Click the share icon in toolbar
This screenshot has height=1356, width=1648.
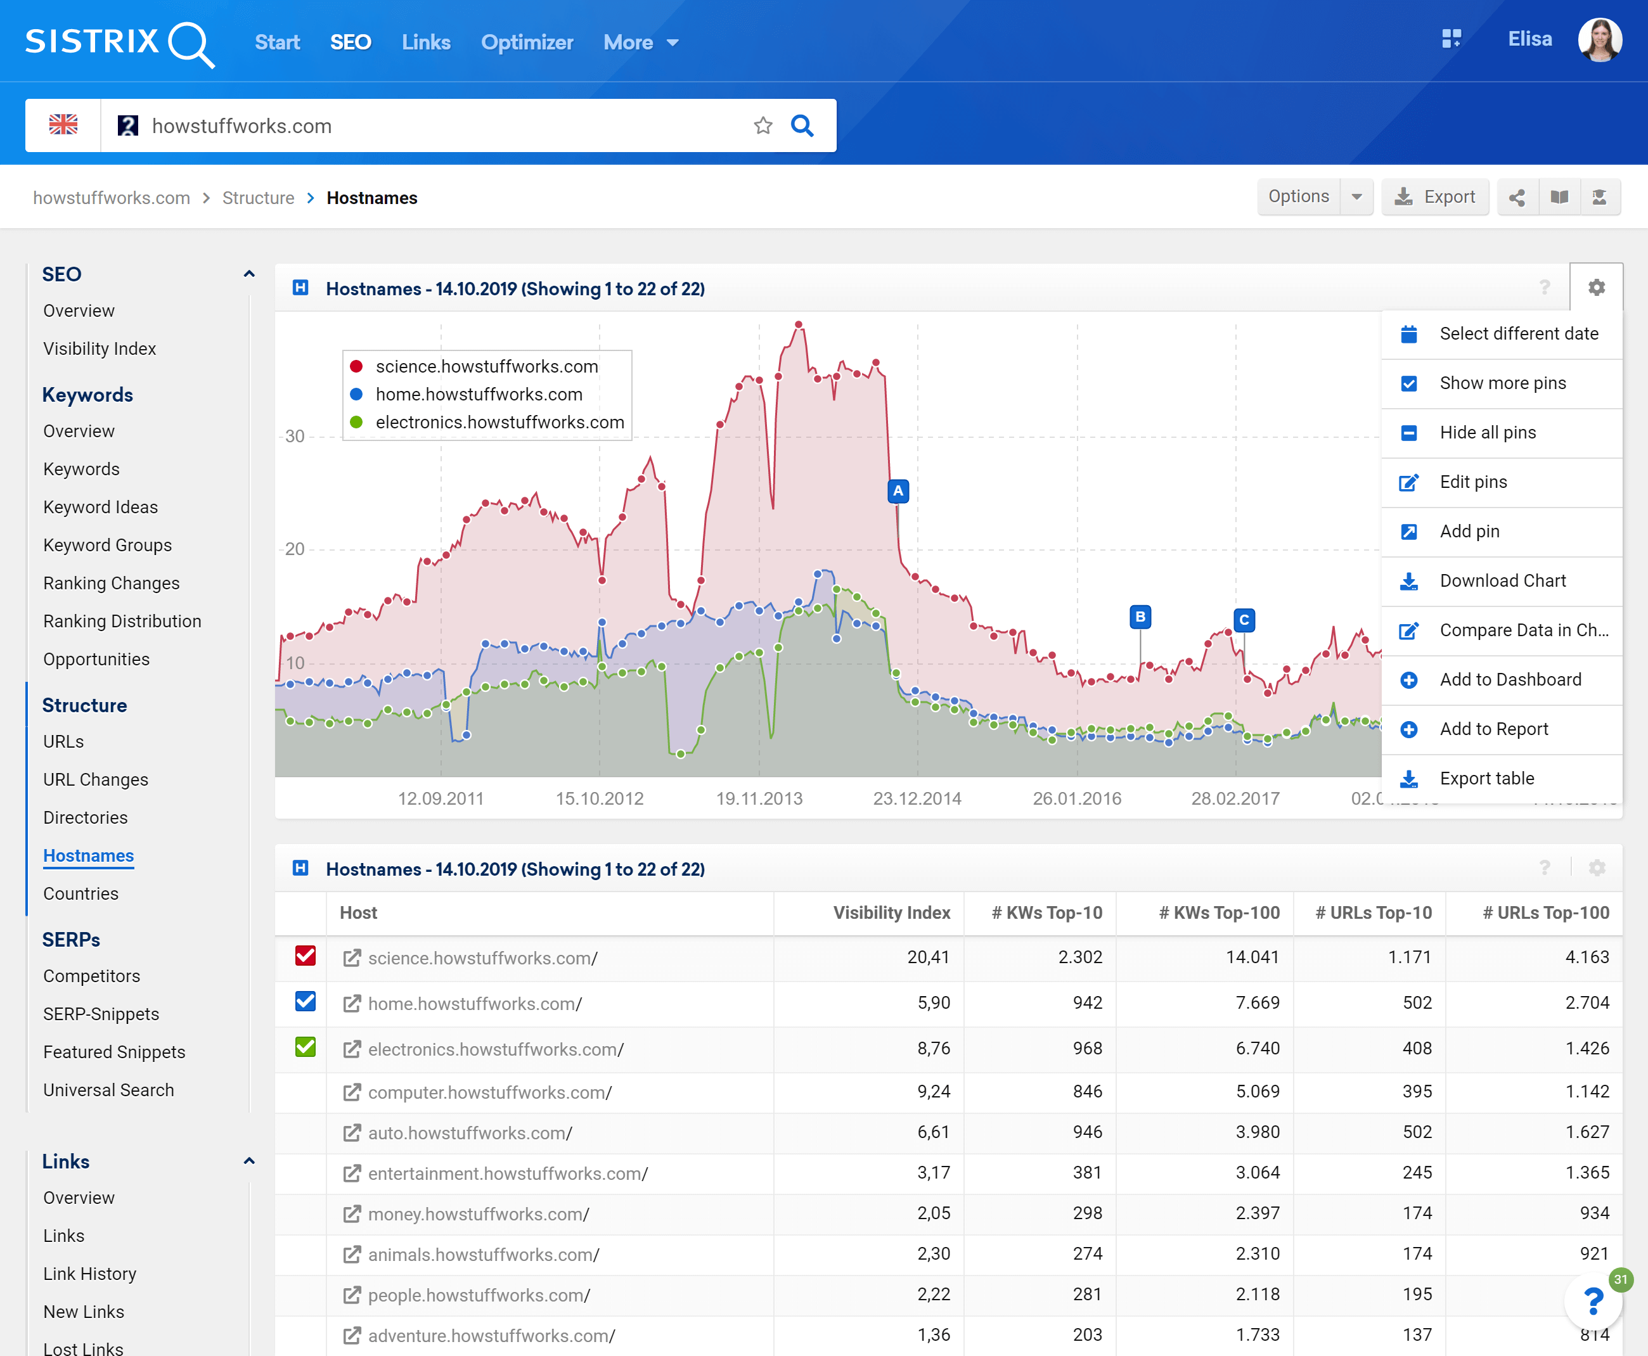click(1517, 197)
